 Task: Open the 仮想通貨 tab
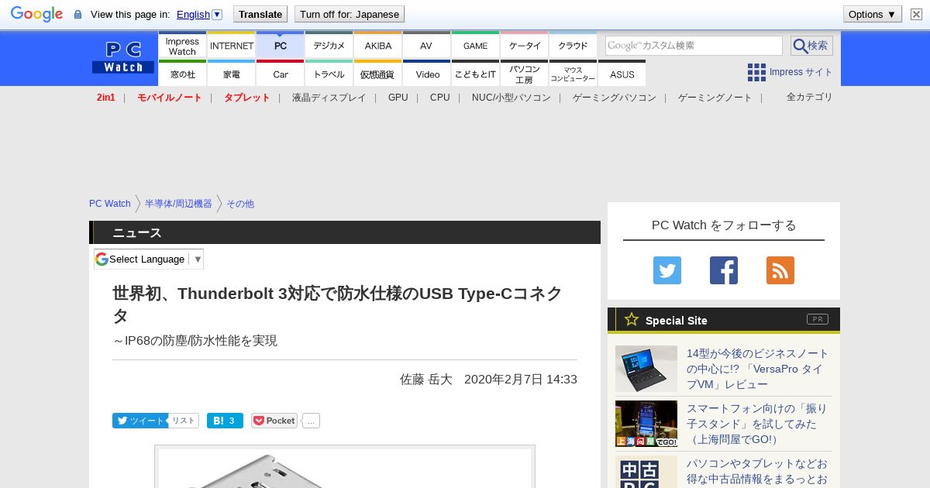pyautogui.click(x=378, y=74)
